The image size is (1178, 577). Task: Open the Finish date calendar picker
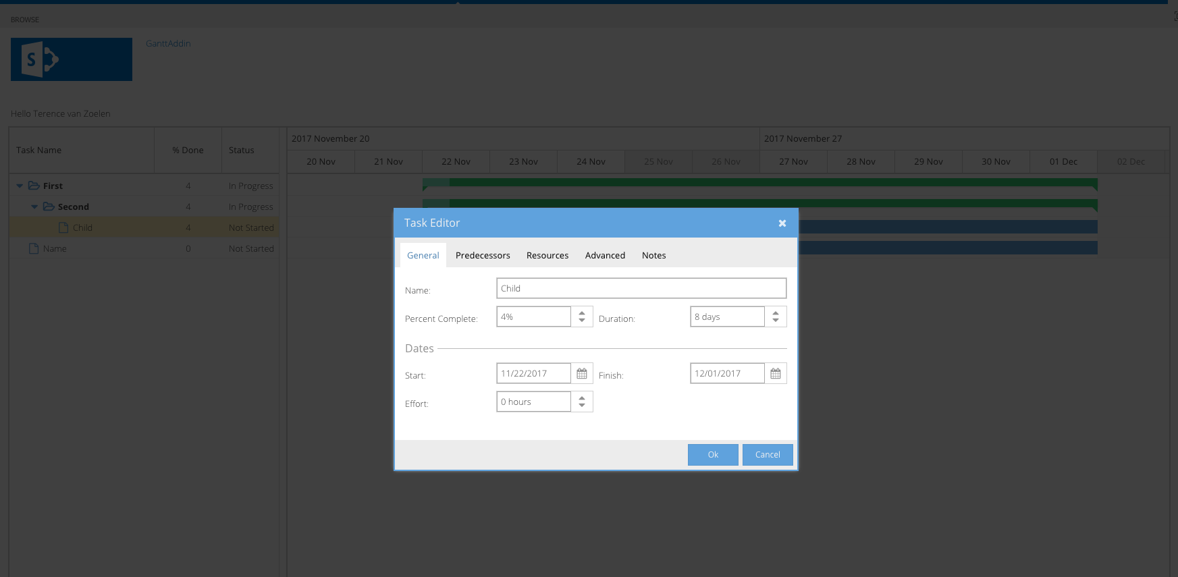pyautogui.click(x=775, y=373)
